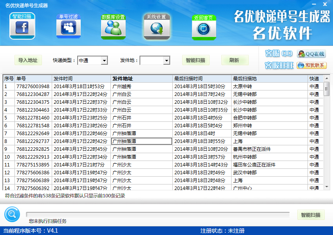Click the scan progress bar
Image resolution: width=333 pixels, height=235 pixels.
(158, 215)
